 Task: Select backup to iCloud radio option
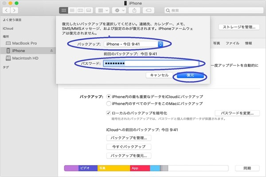coord(109,96)
